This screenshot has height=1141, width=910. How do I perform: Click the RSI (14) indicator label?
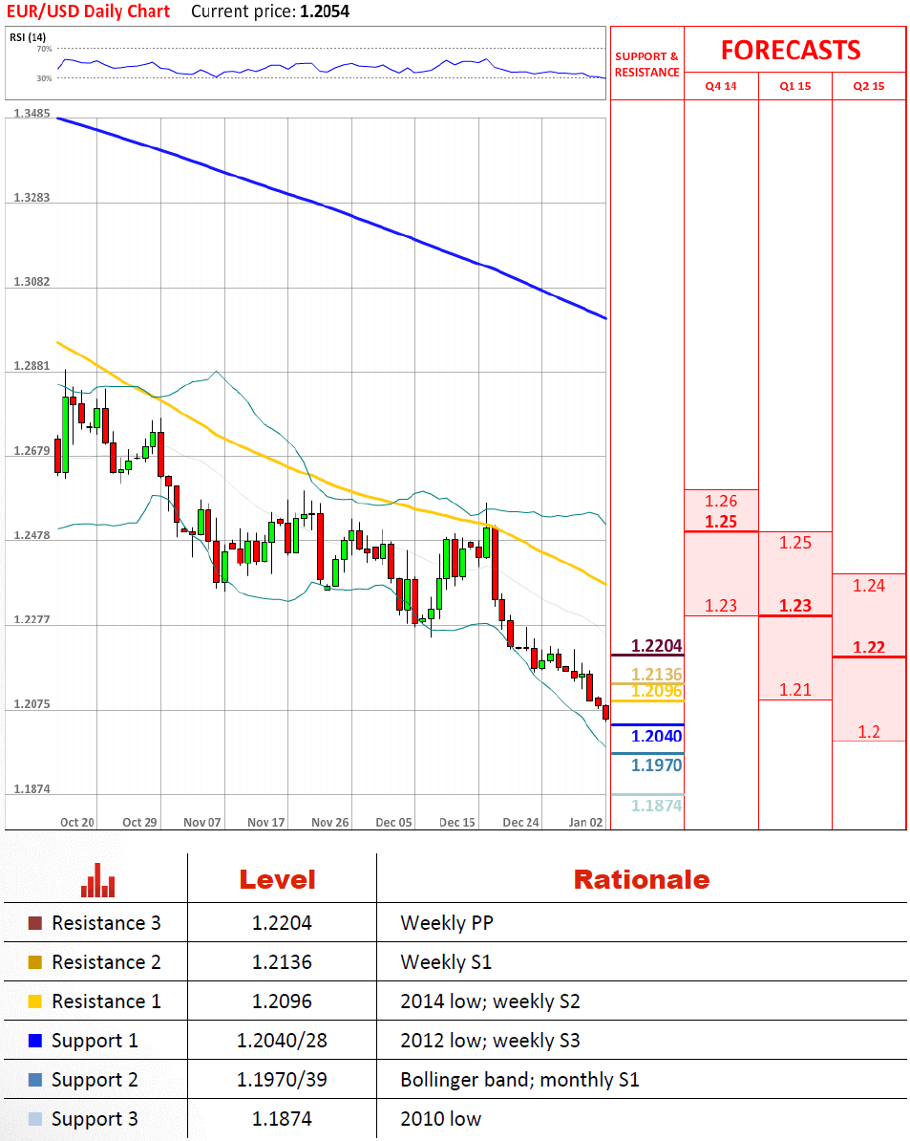click(x=28, y=37)
